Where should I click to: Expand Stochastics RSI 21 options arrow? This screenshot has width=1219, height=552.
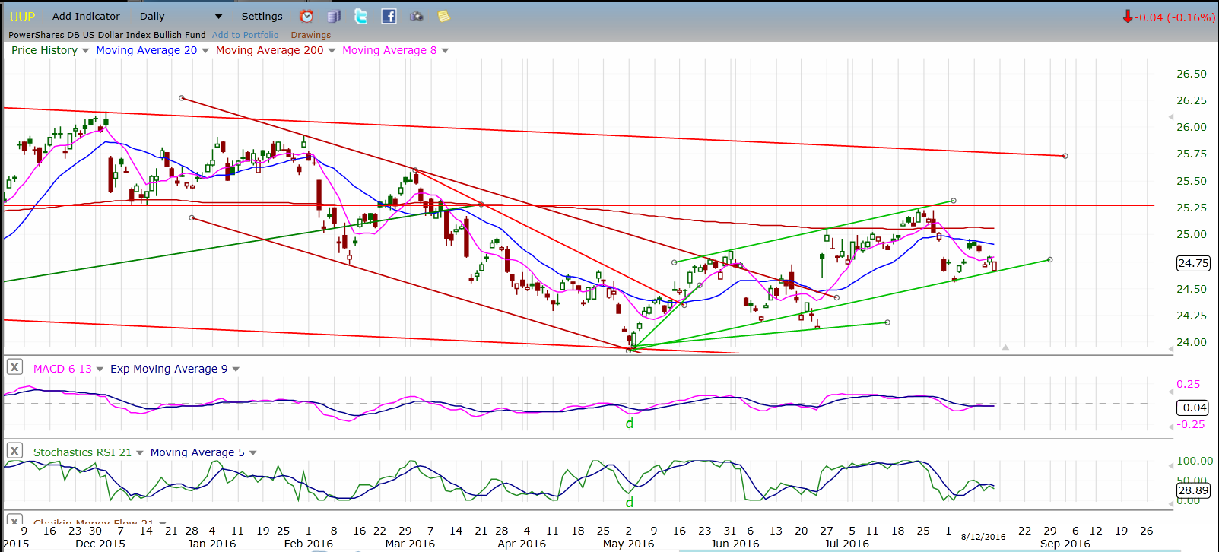click(140, 453)
